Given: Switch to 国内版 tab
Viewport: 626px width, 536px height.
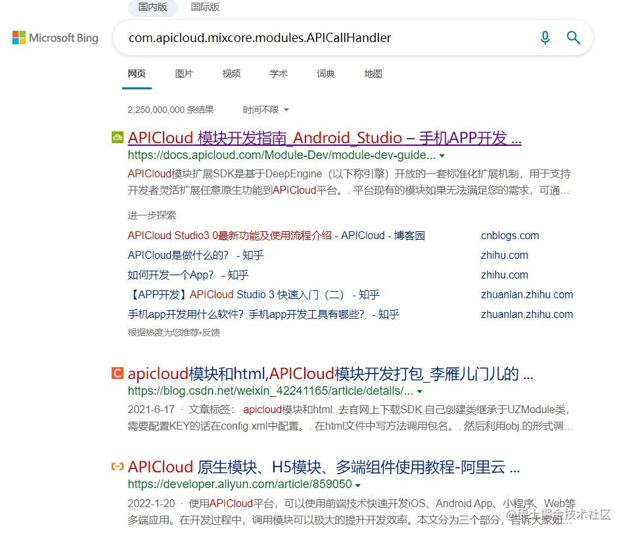Looking at the screenshot, I should pyautogui.click(x=152, y=7).
